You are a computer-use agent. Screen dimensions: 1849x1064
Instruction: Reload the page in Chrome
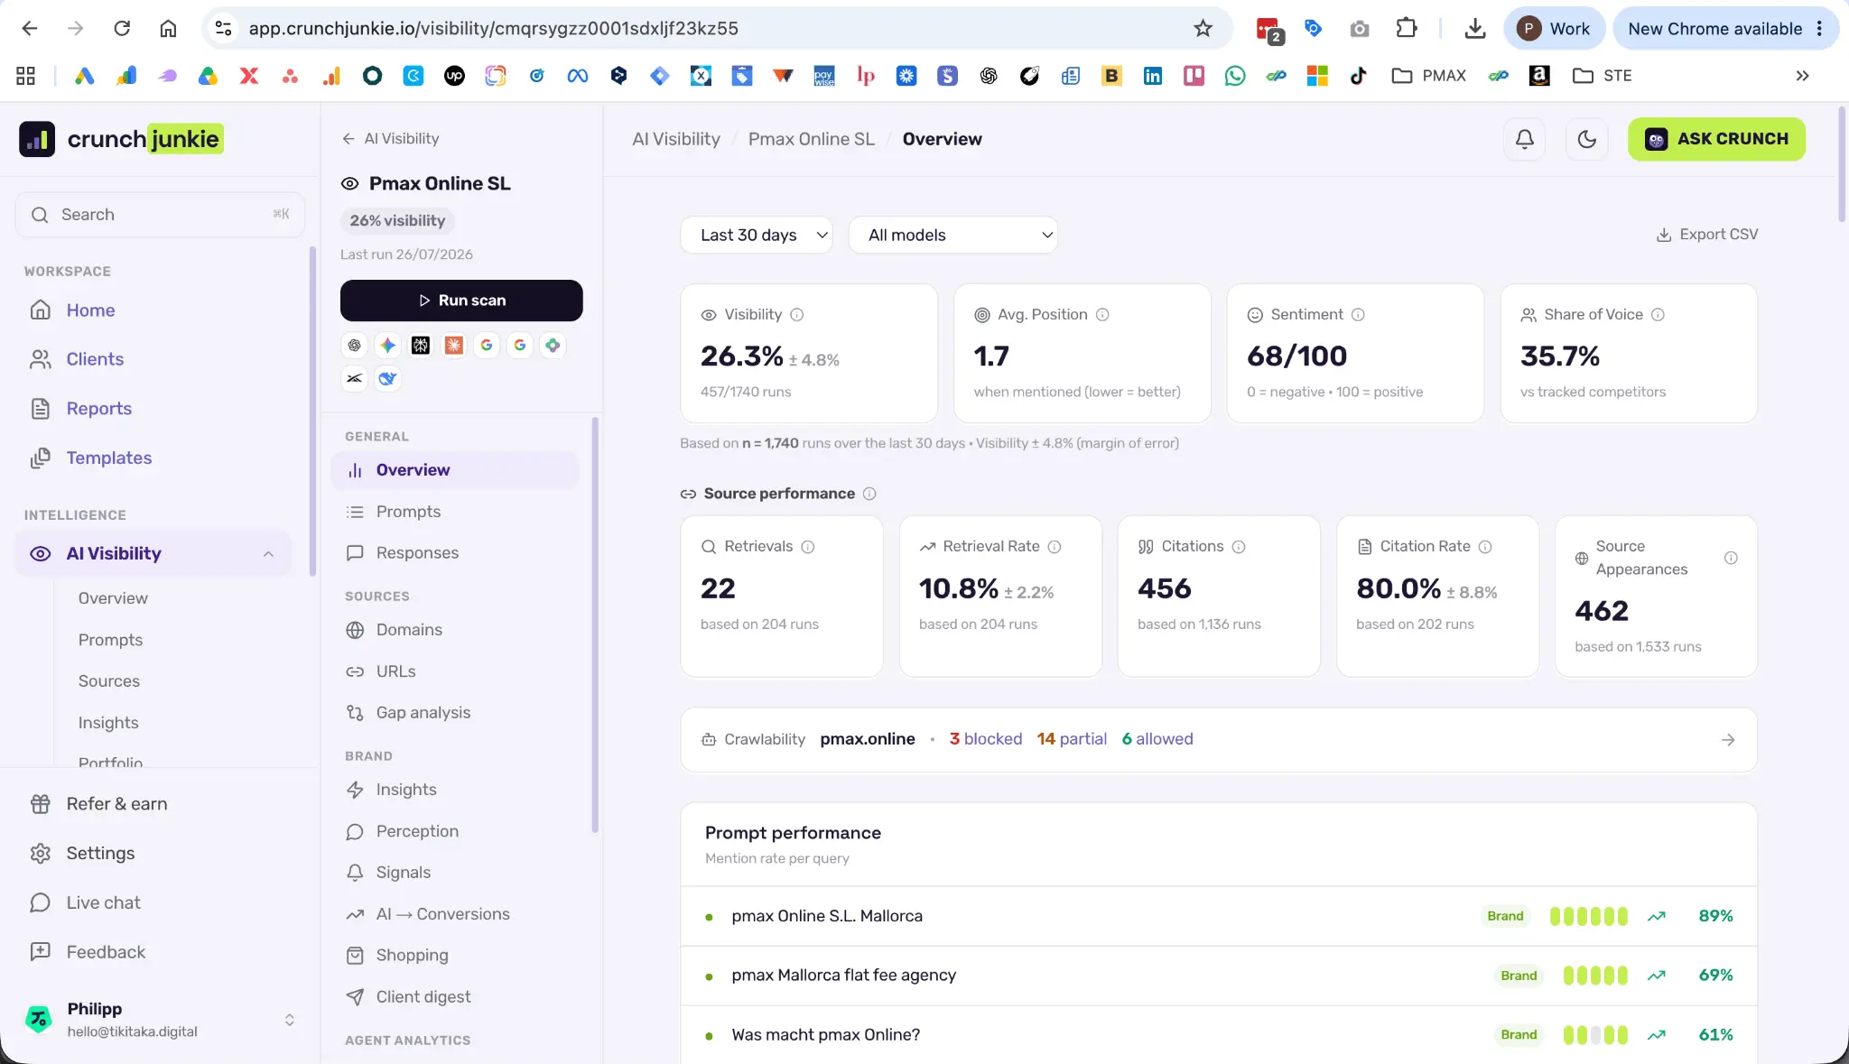pyautogui.click(x=122, y=29)
